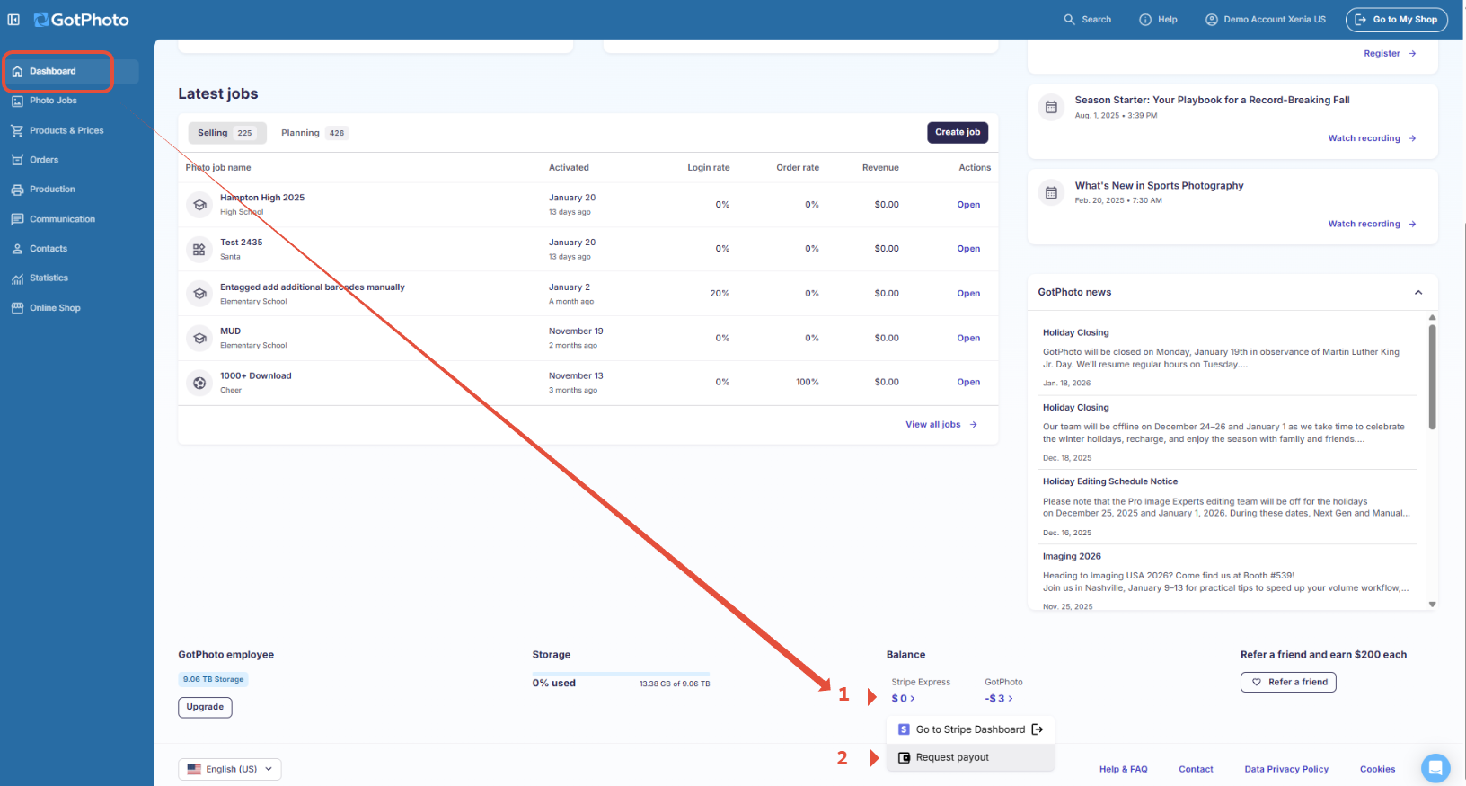1466x786 pixels.
Task: Click Go to My Shop button
Action: pos(1396,19)
